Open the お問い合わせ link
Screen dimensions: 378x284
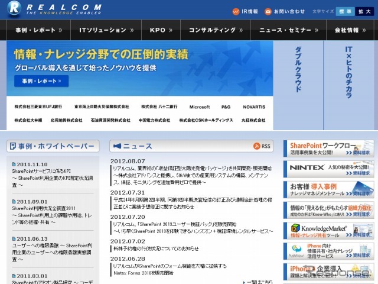click(x=289, y=11)
